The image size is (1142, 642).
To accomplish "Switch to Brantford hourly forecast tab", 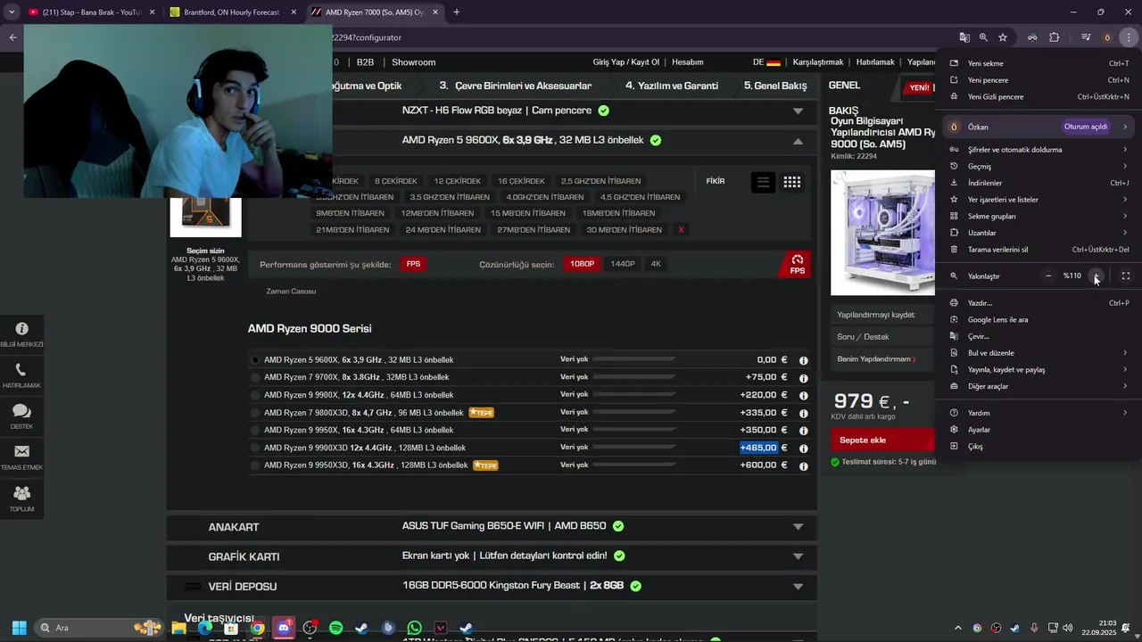I will click(231, 12).
